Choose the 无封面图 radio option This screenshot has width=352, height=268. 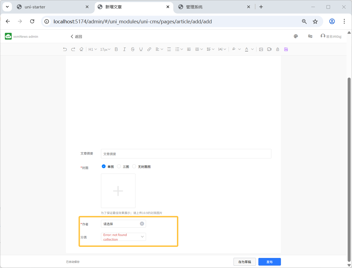point(134,167)
